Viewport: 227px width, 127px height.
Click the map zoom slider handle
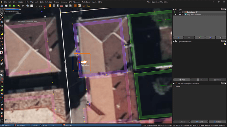click(20, 9)
